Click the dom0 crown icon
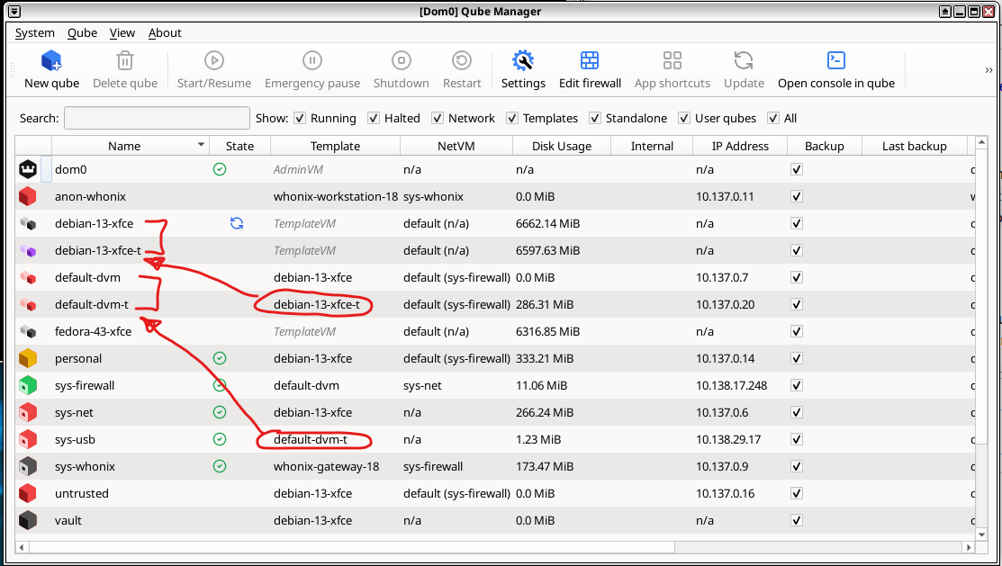Image resolution: width=1002 pixels, height=566 pixels. (x=28, y=169)
